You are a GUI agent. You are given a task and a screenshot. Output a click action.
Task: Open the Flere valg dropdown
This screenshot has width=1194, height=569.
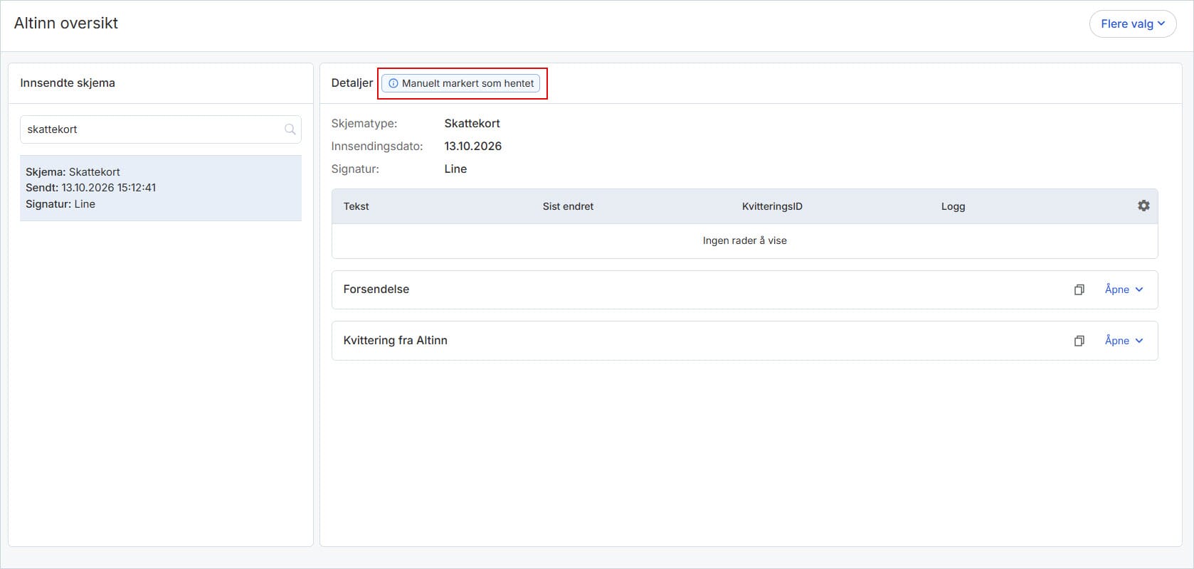coord(1133,24)
